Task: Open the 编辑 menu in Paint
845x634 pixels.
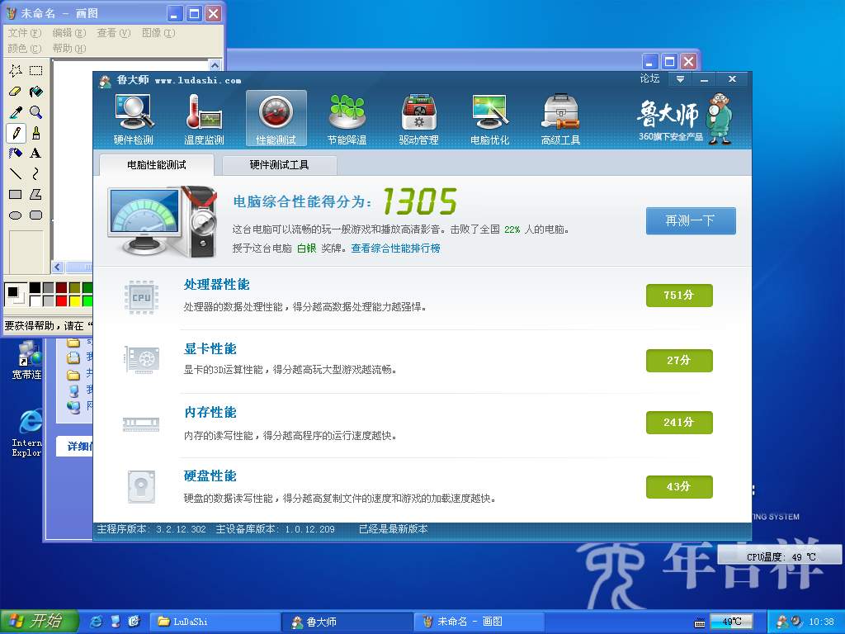Action: (x=69, y=33)
